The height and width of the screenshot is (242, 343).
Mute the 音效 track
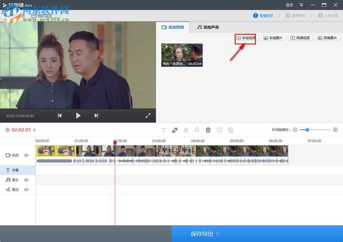26,189
